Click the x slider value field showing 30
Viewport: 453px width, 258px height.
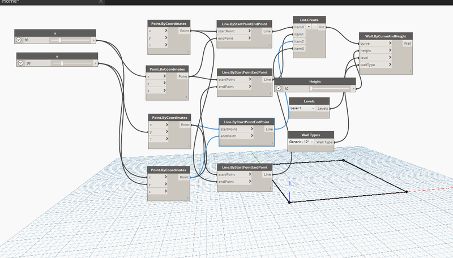(x=36, y=40)
